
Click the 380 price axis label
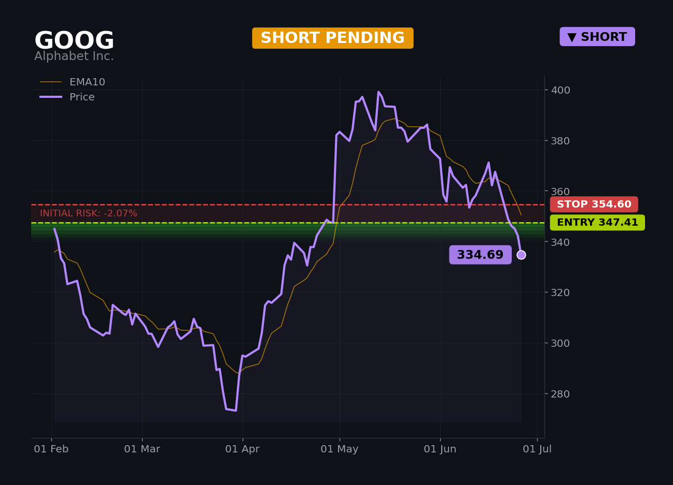[x=560, y=141]
